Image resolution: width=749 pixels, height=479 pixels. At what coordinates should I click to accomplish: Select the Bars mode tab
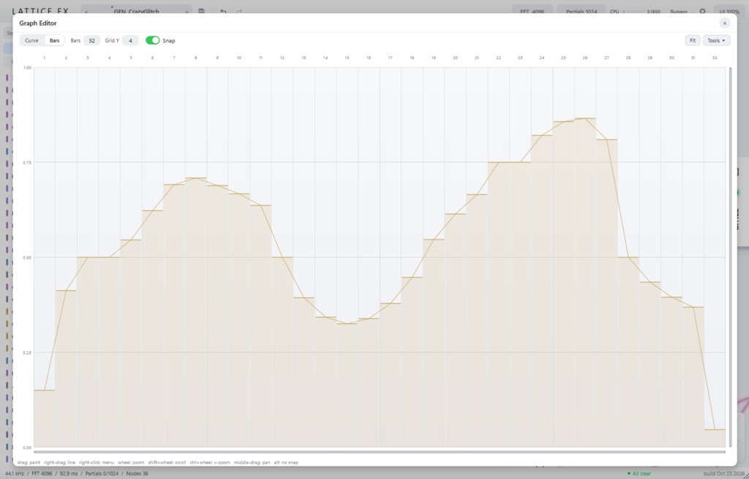54,41
